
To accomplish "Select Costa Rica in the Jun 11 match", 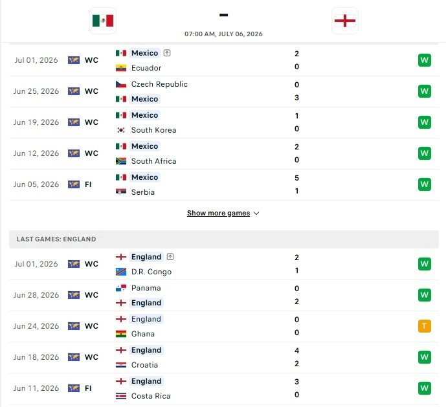I will coord(151,396).
